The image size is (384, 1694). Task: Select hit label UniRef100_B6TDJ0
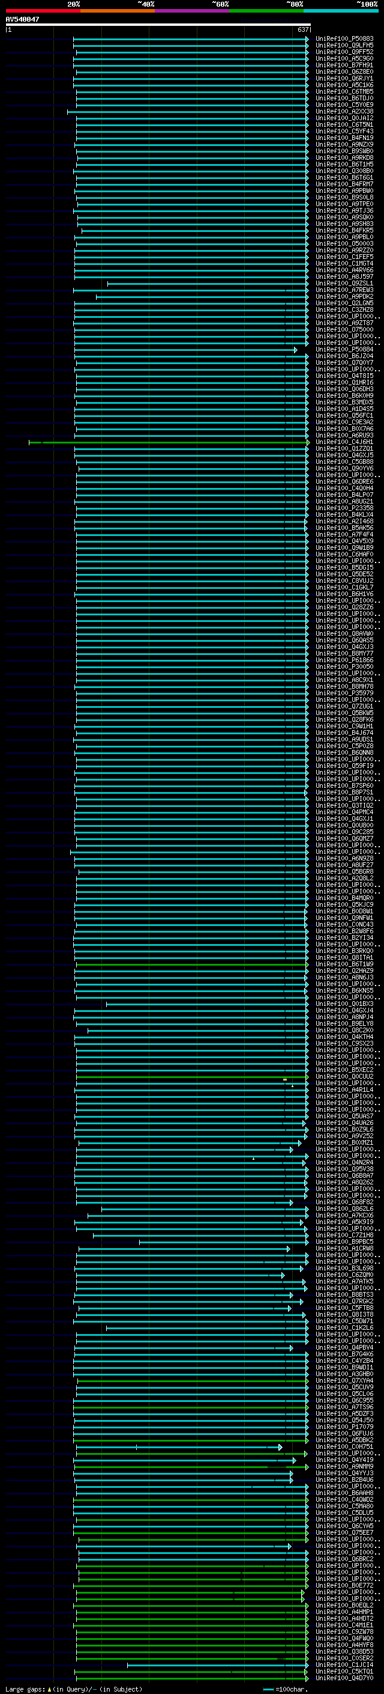tap(344, 98)
